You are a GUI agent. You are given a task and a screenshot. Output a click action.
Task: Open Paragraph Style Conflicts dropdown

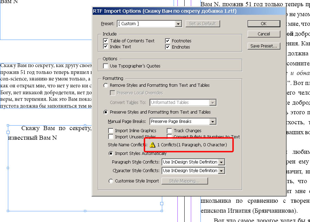click(x=221, y=162)
